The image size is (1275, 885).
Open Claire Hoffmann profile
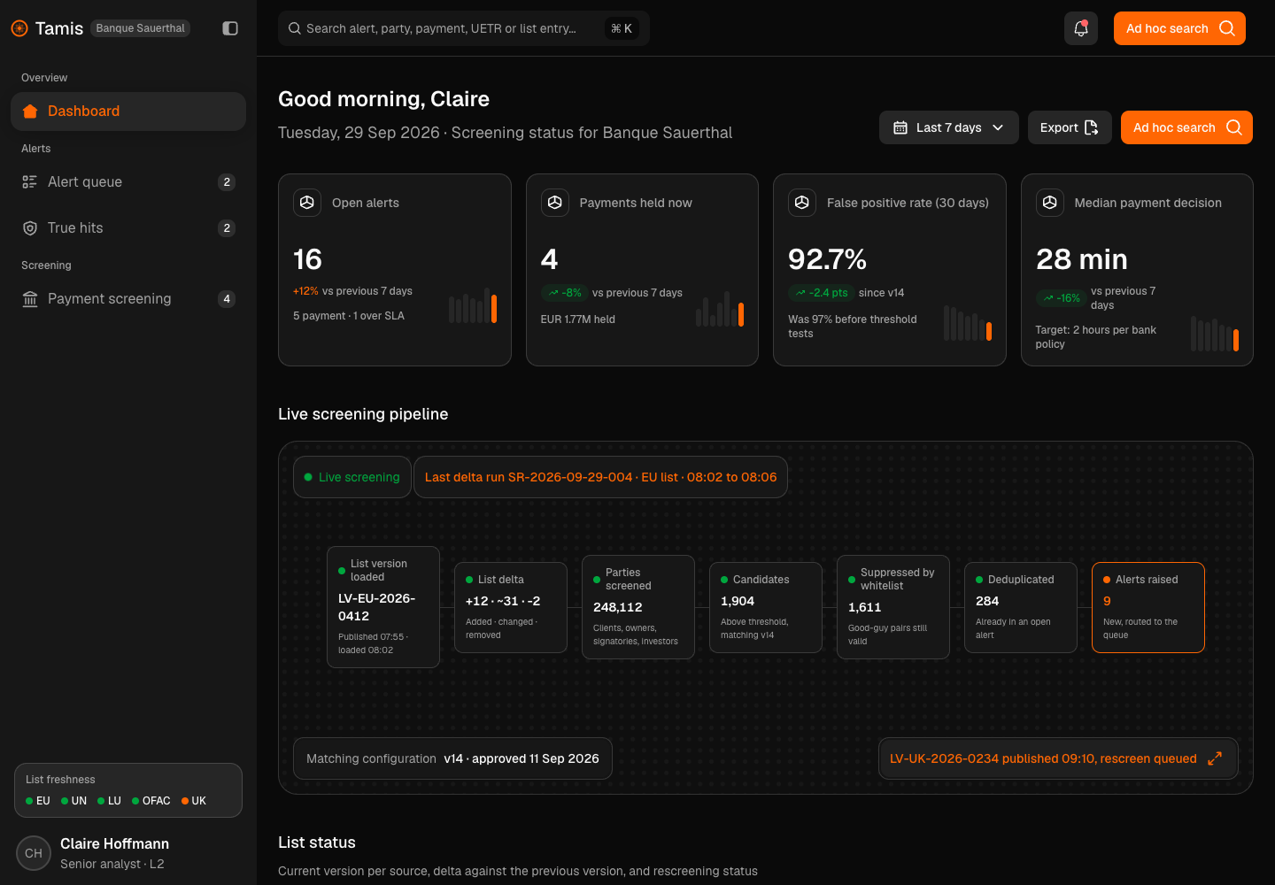pos(128,853)
